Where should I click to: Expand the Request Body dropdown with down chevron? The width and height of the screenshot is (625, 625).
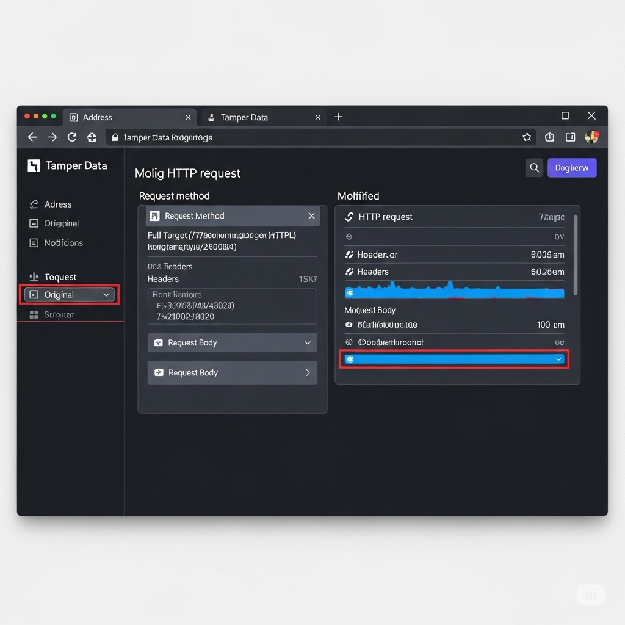233,343
